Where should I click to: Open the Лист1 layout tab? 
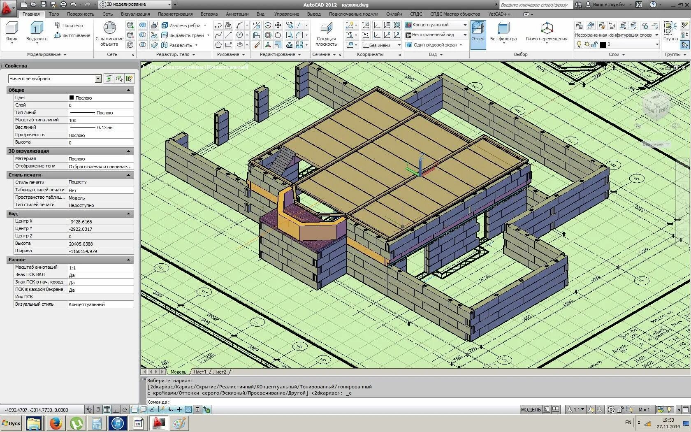point(200,372)
